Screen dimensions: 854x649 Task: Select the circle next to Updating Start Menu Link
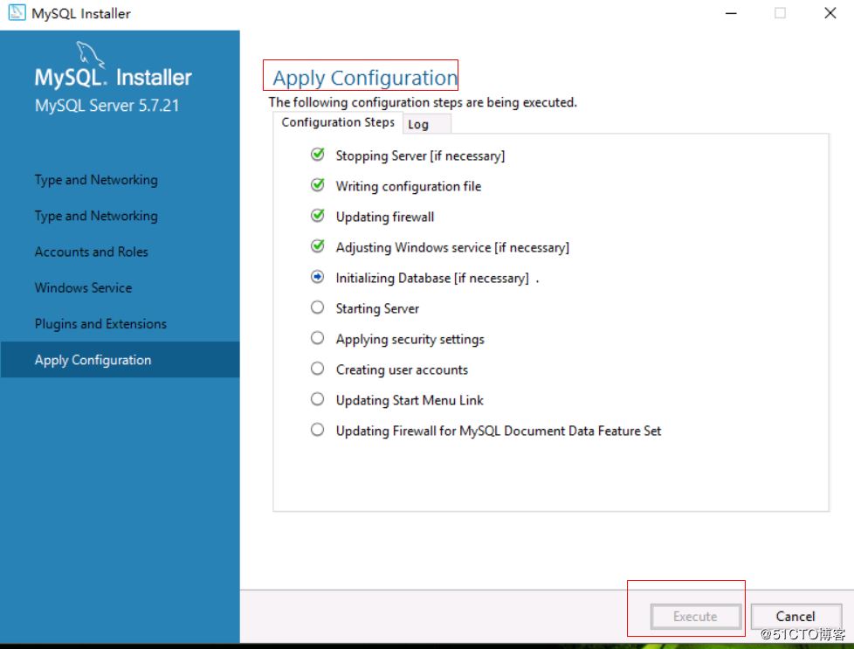click(x=318, y=398)
